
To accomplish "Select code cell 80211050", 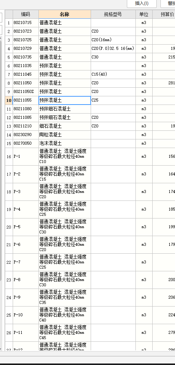I will coord(25,83).
